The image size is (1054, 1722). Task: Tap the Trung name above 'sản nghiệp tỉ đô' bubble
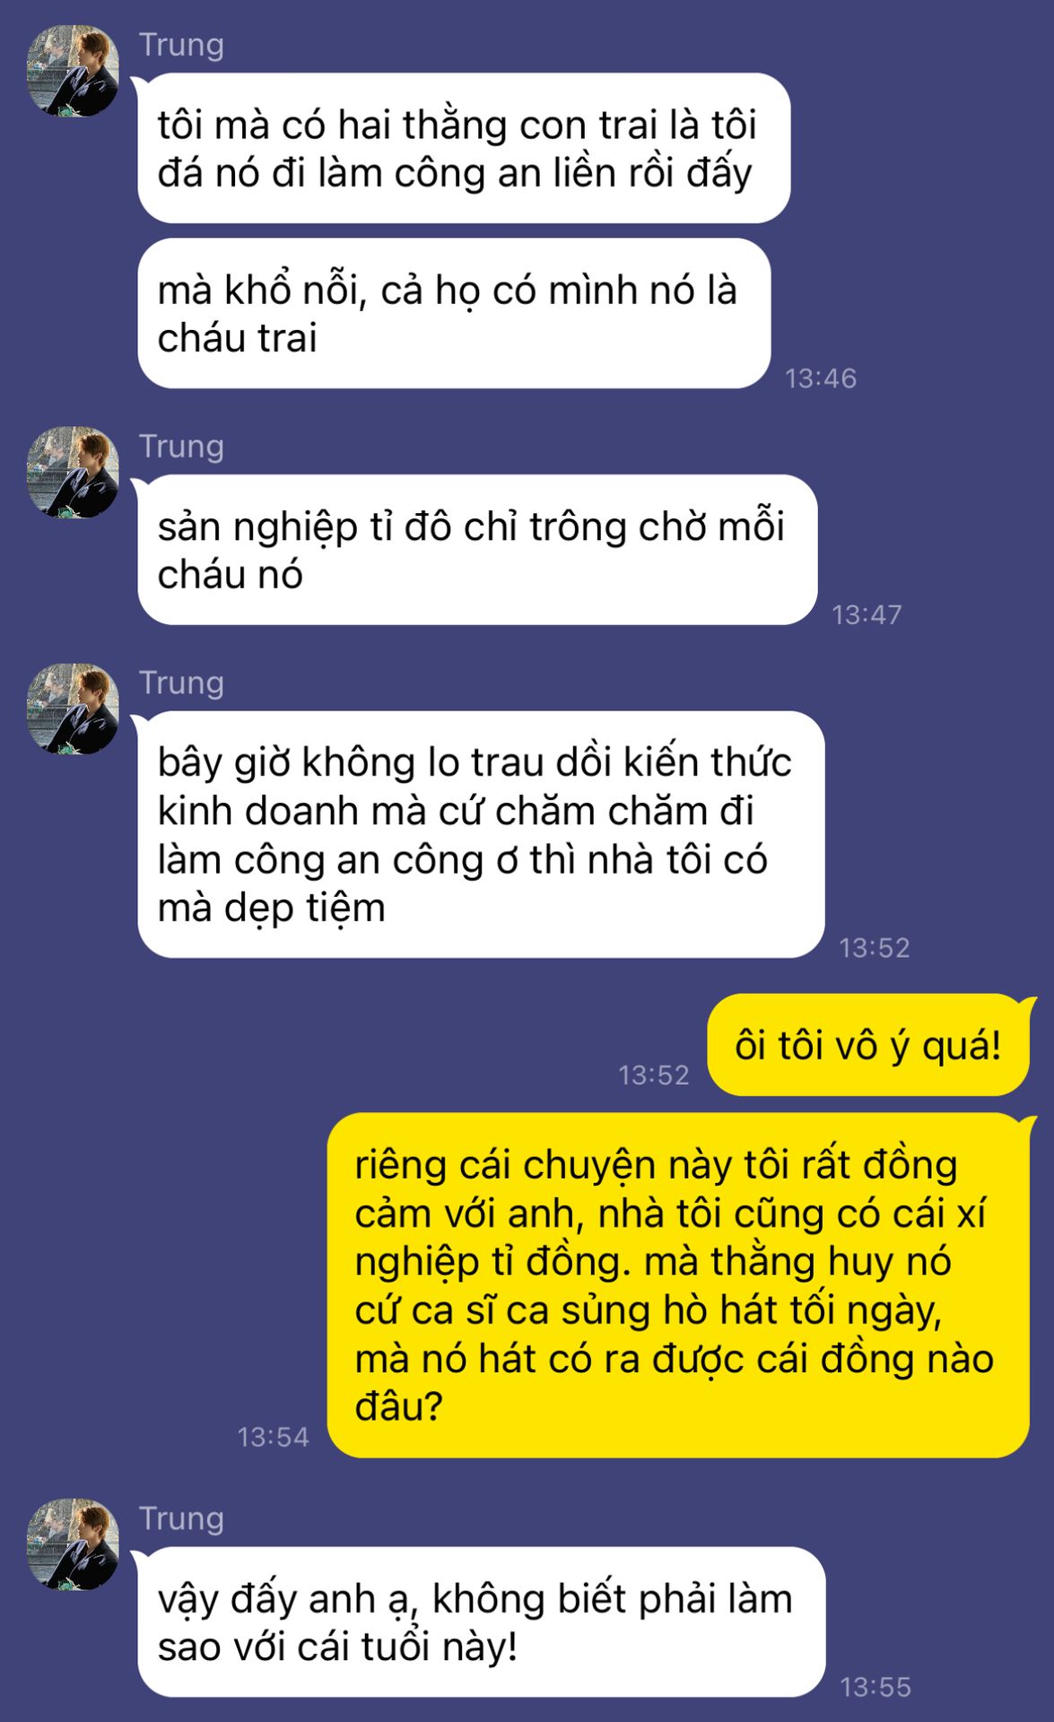181,446
